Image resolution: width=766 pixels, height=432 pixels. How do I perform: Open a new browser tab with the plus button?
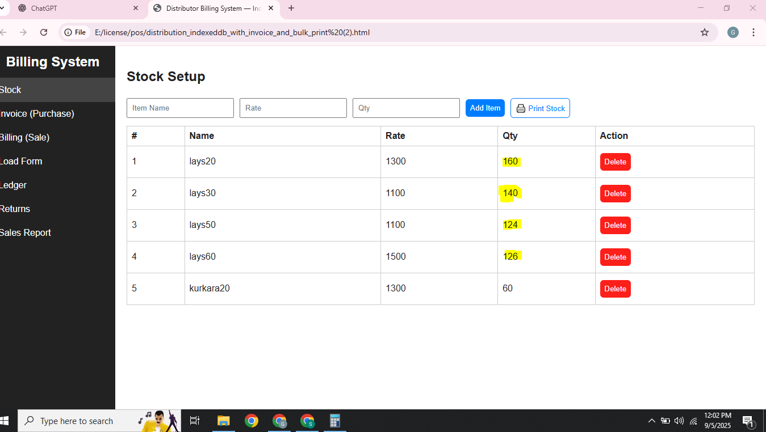click(x=291, y=9)
